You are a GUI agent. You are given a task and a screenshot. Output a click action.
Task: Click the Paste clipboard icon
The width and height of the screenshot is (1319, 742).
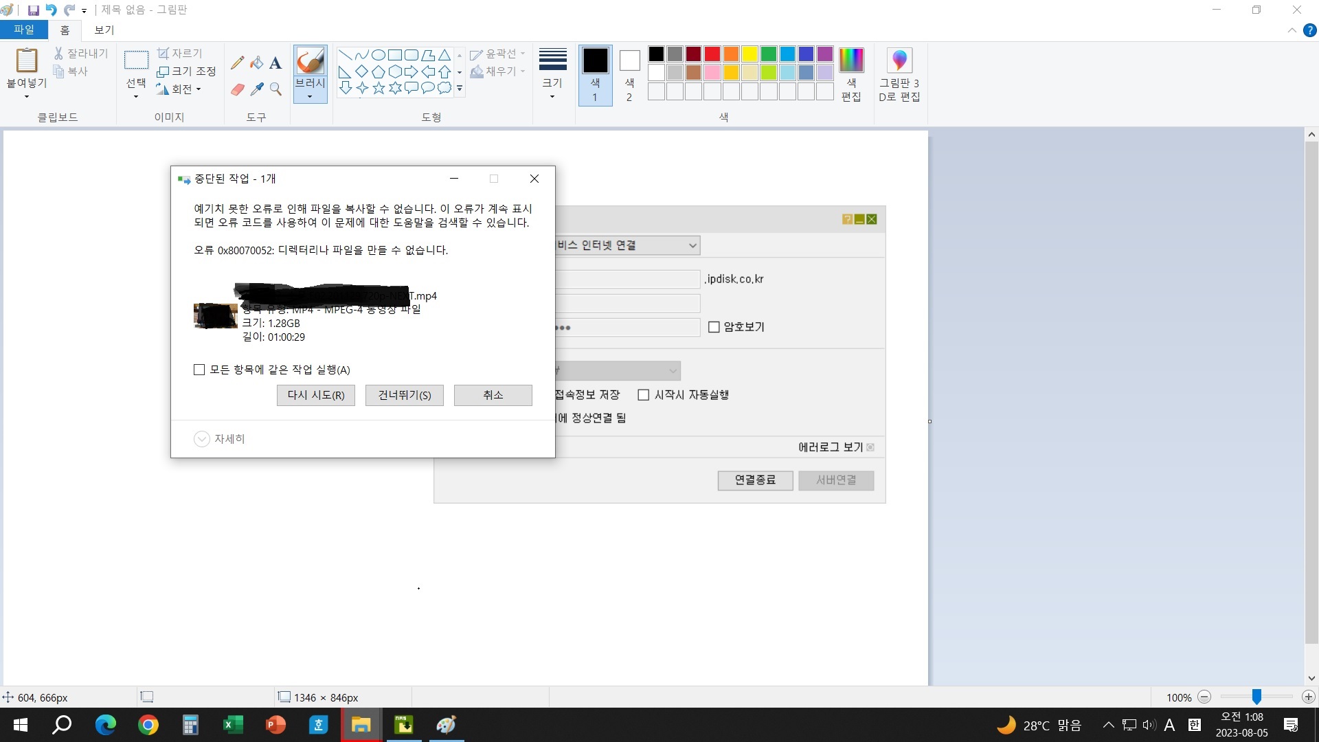[x=27, y=60]
